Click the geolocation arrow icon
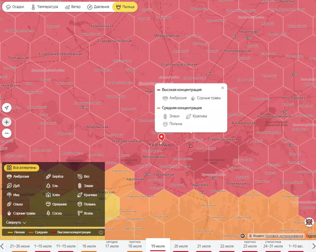The width and height of the screenshot is (316, 252). click(x=7, y=108)
